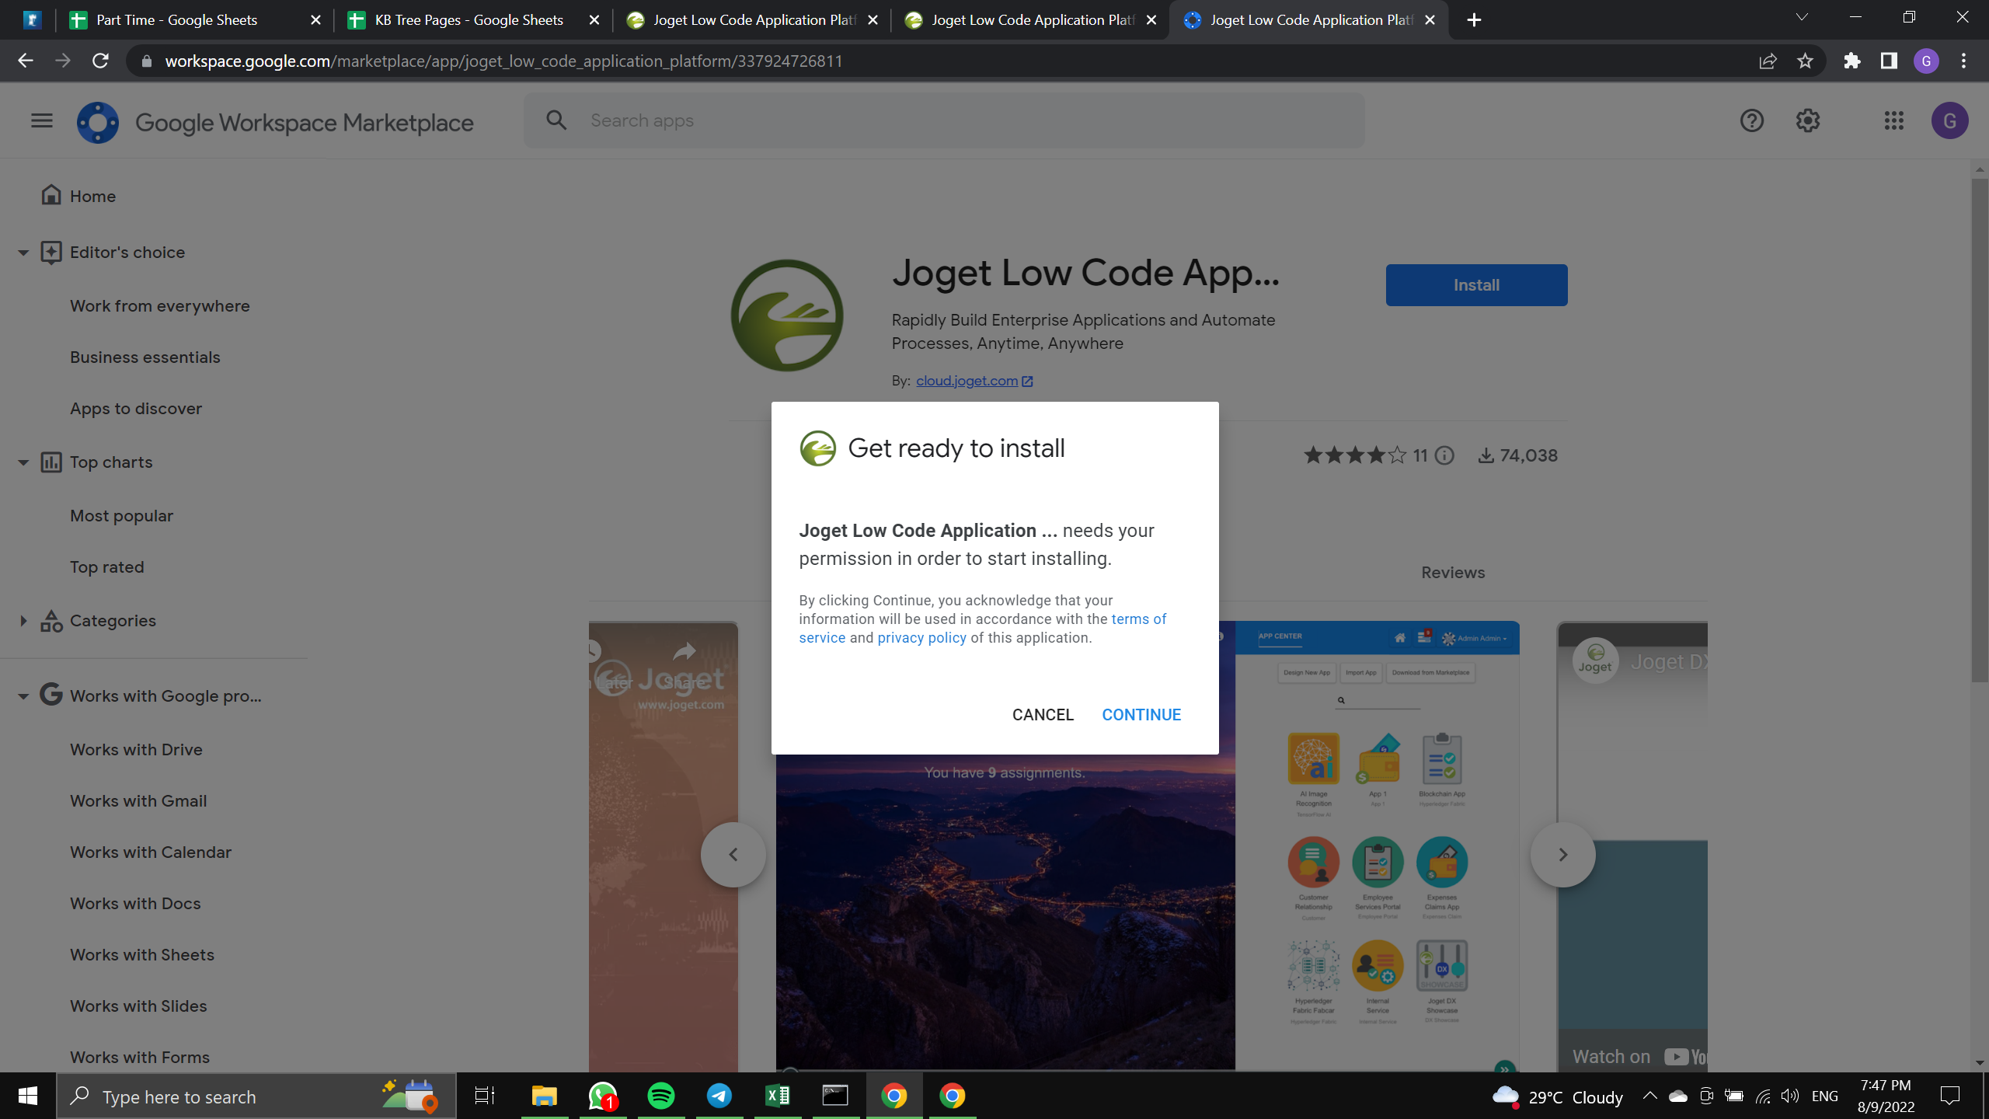
Task: Open the Google apps grid icon
Action: pyautogui.click(x=1893, y=120)
